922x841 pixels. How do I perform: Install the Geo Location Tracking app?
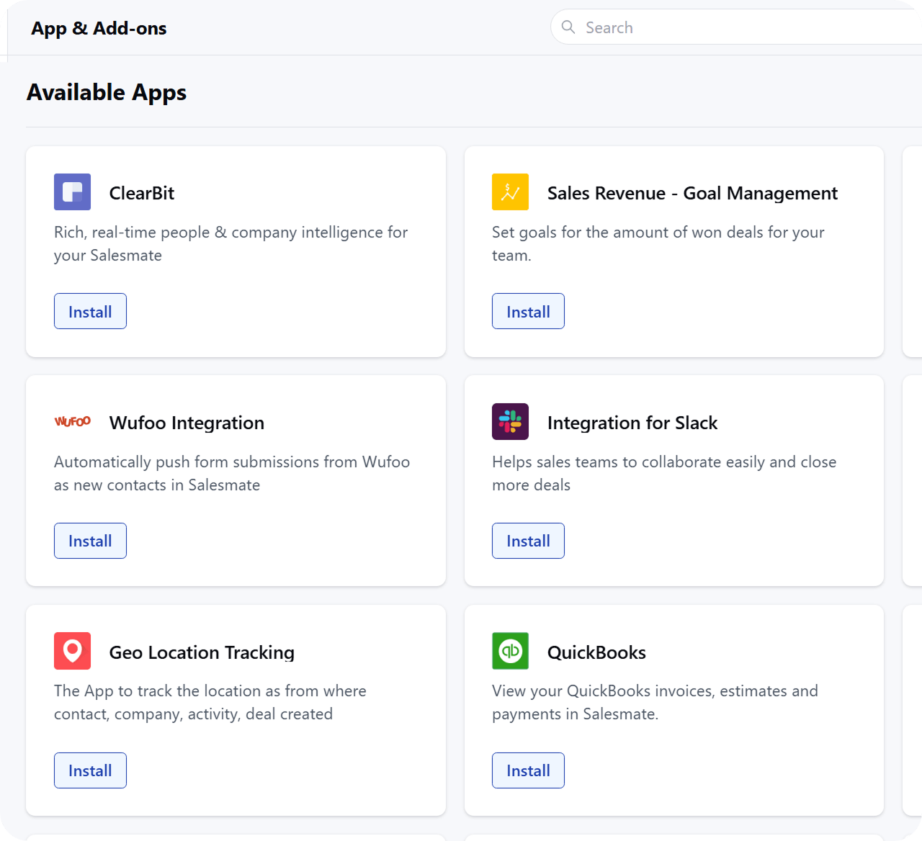click(x=90, y=770)
